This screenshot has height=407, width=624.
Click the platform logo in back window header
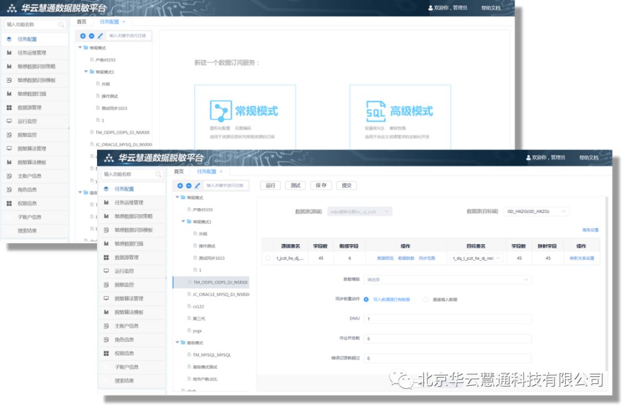(x=12, y=8)
